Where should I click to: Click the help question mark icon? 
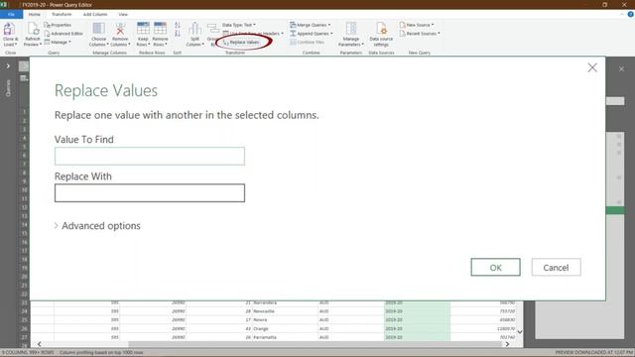pyautogui.click(x=630, y=14)
